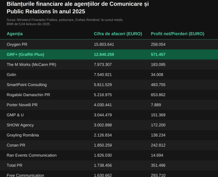Select Rogalski Damaschin PR name
The height and width of the screenshot is (177, 218).
pyautogui.click(x=28, y=95)
